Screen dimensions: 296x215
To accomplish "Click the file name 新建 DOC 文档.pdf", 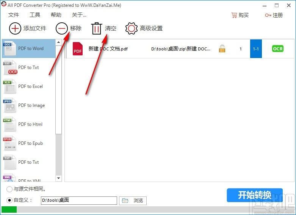I will pos(108,49).
